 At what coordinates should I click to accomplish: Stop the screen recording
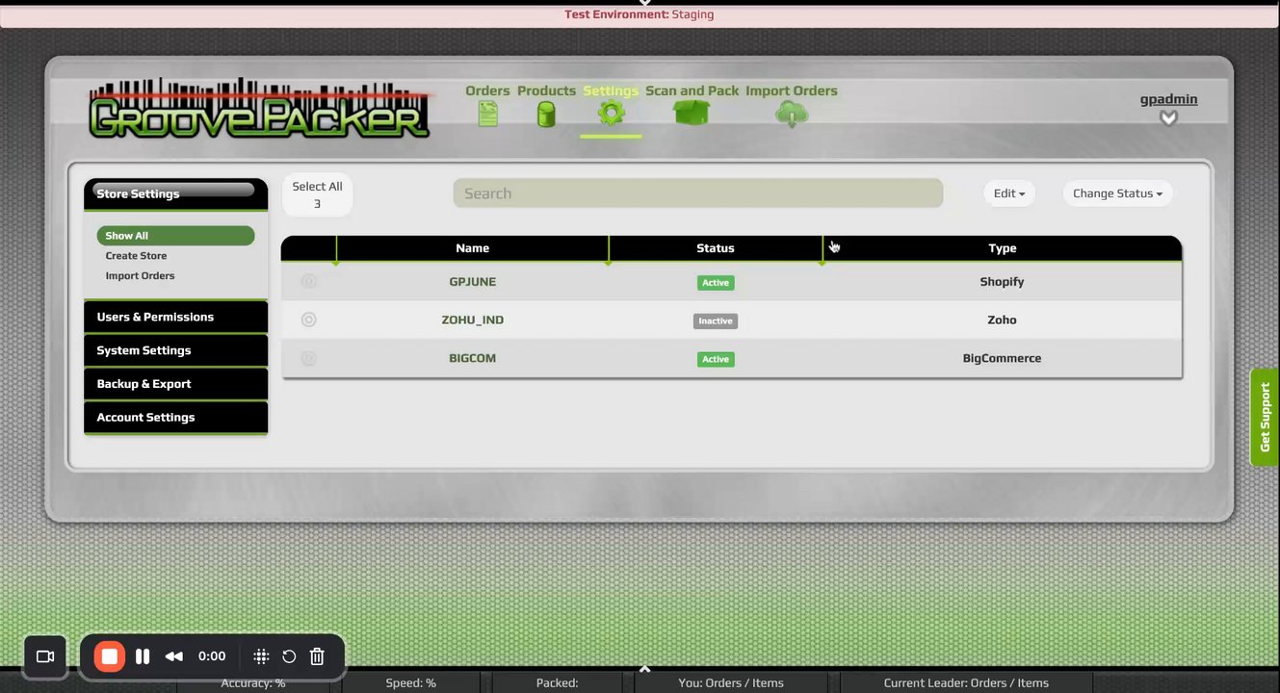click(109, 656)
